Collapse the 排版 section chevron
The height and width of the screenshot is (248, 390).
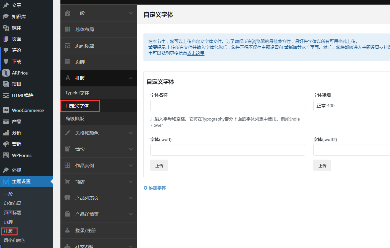[x=131, y=78]
